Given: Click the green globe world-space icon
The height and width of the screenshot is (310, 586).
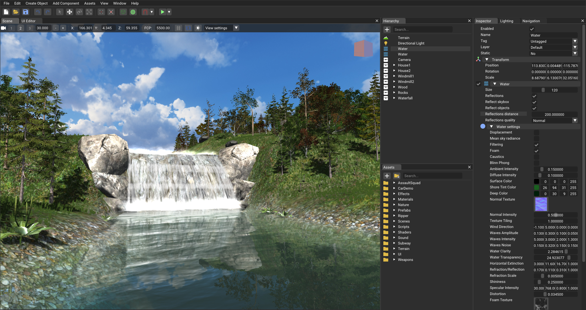Looking at the screenshot, I should [133, 12].
